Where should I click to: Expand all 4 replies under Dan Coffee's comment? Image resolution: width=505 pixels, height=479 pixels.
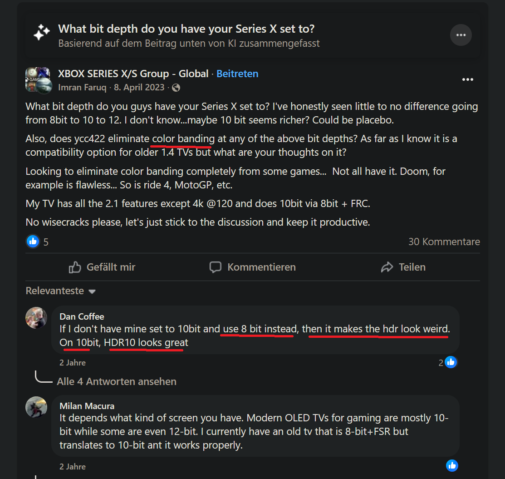[x=116, y=381]
